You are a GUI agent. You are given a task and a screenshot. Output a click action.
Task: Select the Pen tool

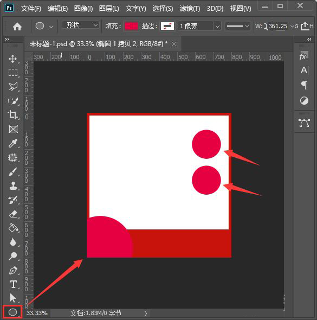pyautogui.click(x=13, y=271)
